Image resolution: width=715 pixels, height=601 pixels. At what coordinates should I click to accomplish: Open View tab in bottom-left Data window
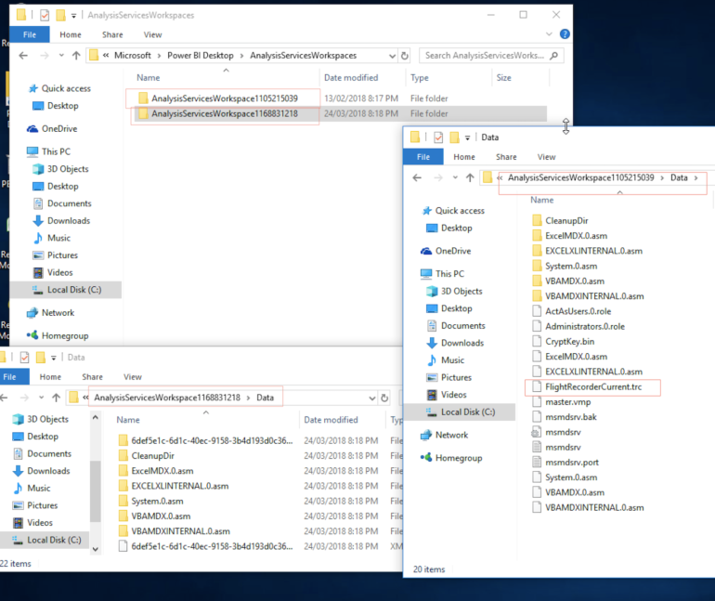[132, 377]
